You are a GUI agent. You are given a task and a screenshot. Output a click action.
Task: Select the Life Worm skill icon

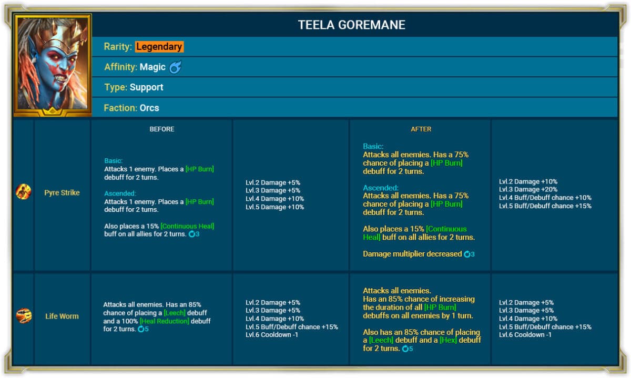(23, 316)
